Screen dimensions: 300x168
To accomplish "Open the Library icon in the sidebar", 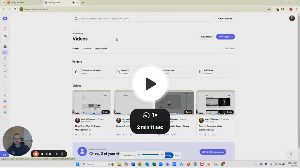I will 5,52.
